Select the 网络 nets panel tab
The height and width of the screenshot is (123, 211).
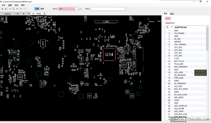[x=172, y=14]
